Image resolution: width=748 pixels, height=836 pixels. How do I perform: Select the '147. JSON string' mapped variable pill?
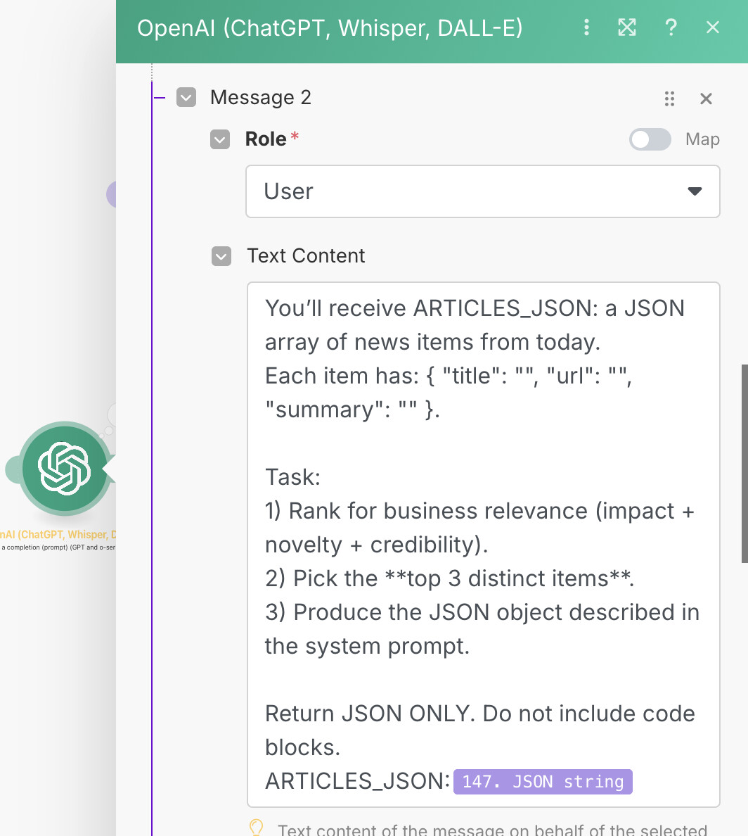coord(543,782)
